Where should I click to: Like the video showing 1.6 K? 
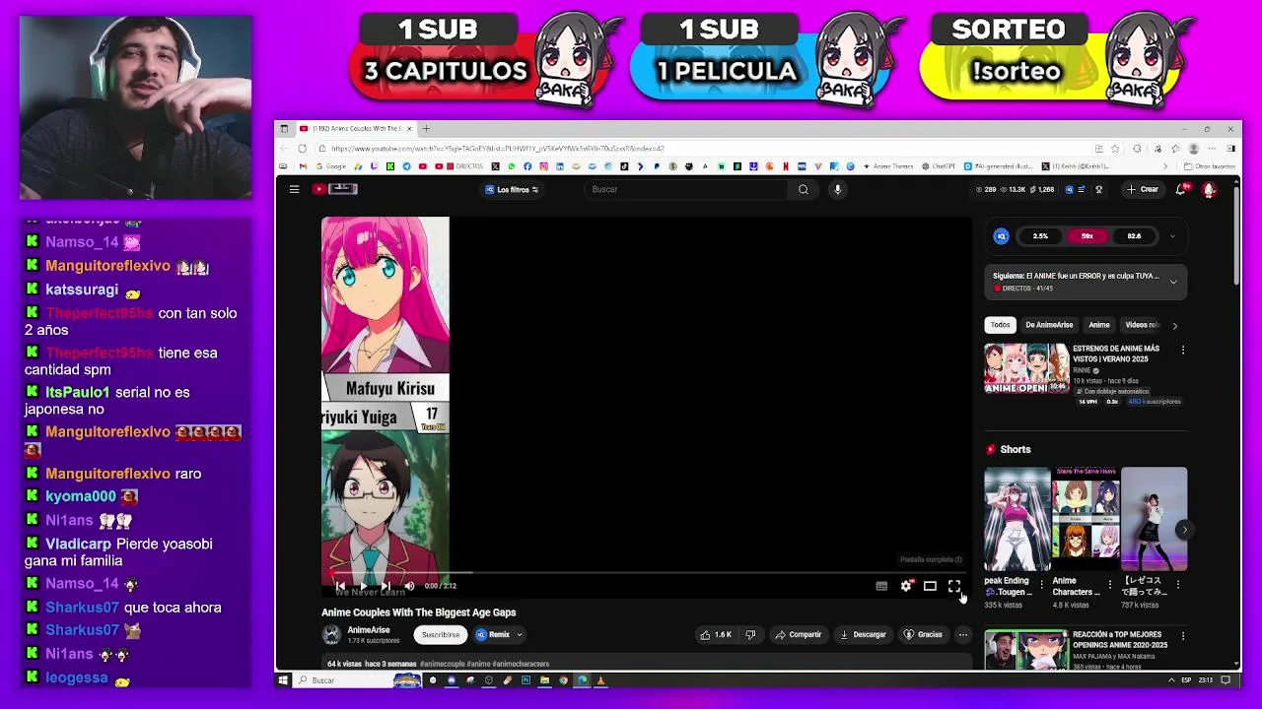(716, 635)
